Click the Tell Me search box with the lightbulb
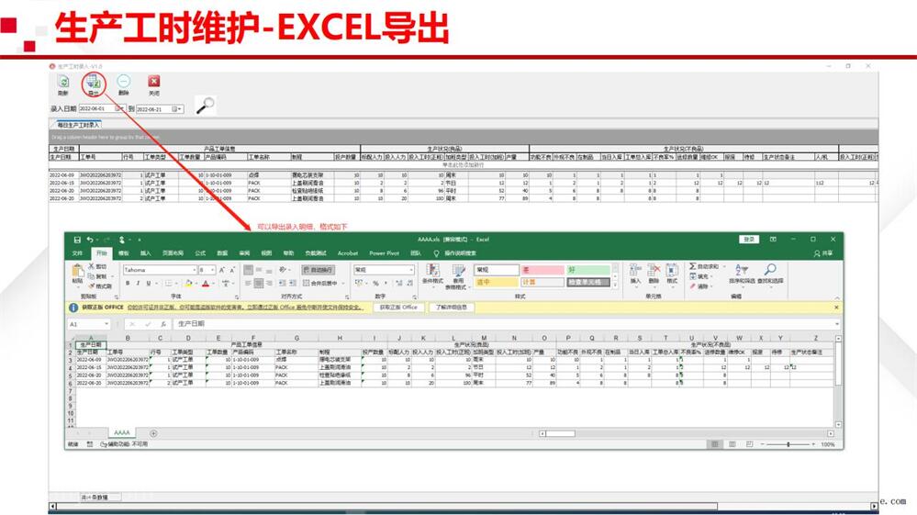The width and height of the screenshot is (917, 515). (455, 253)
